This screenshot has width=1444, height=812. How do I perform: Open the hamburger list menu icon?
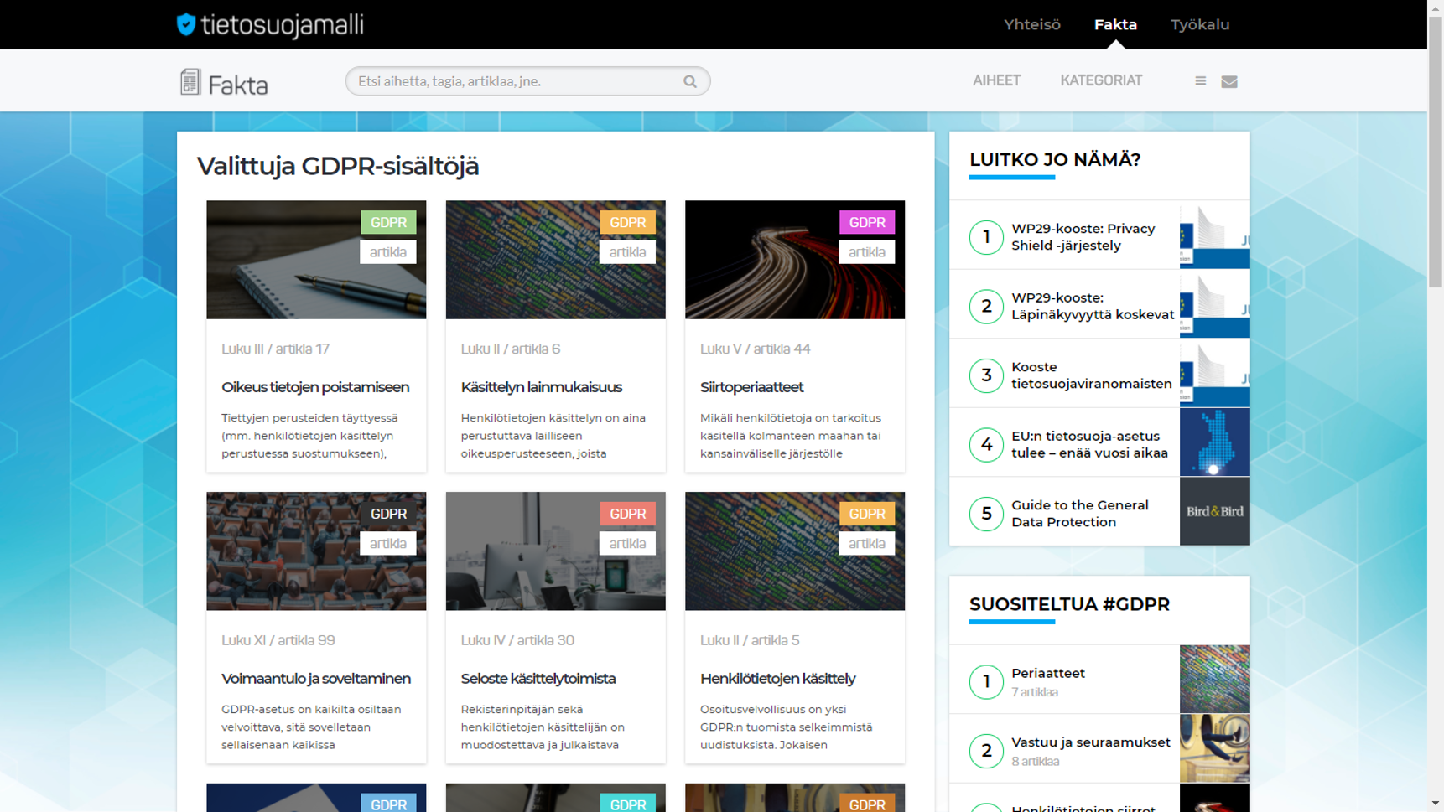point(1200,81)
